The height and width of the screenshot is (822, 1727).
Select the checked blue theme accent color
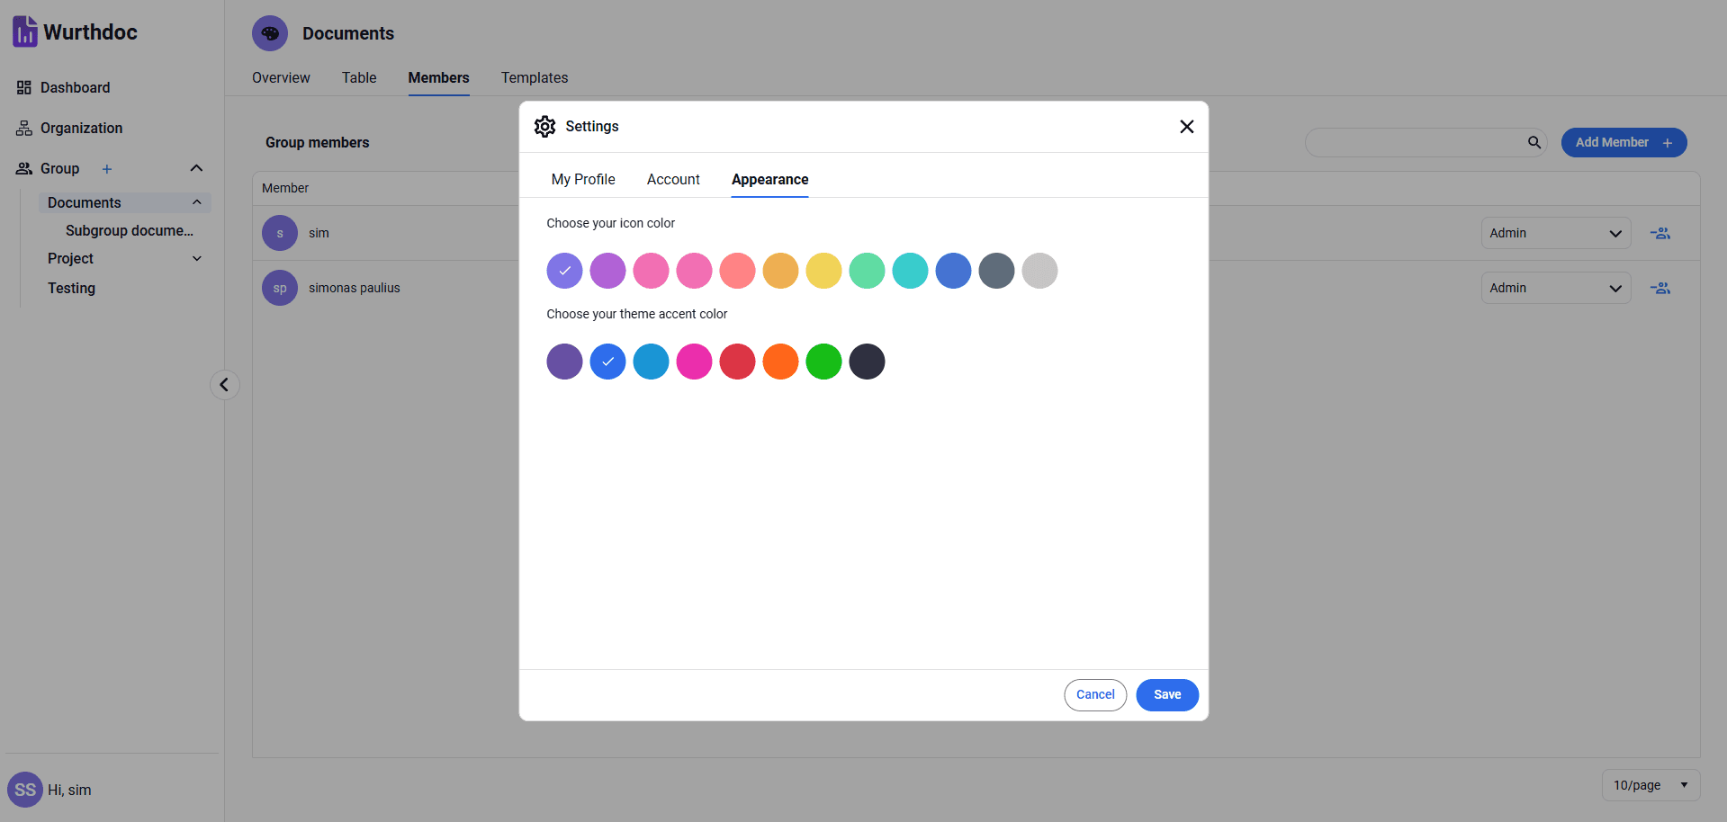tap(607, 362)
